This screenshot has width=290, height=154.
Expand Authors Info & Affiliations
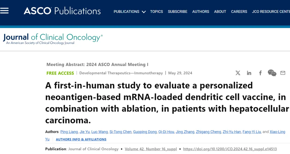[81, 140]
